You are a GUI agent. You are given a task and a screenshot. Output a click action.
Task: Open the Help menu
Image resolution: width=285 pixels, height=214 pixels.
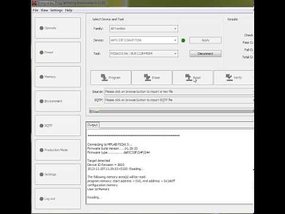tap(68, 10)
